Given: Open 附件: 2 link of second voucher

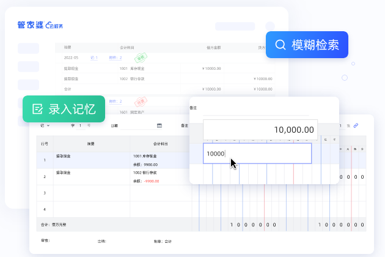Looking at the screenshot, I should tap(116, 102).
